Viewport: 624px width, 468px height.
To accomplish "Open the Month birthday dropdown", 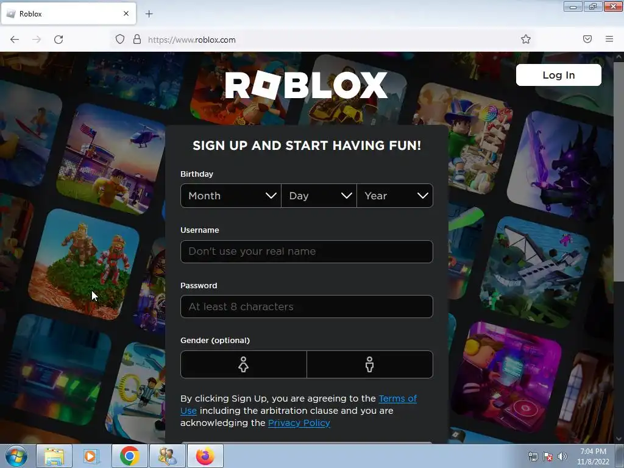I will coord(231,196).
